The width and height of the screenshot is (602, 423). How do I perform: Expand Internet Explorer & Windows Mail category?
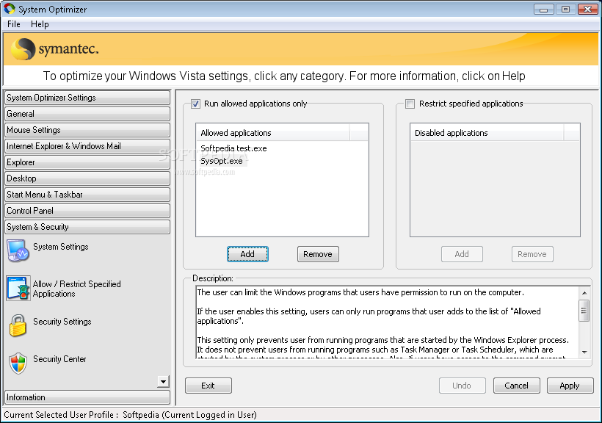coord(87,146)
